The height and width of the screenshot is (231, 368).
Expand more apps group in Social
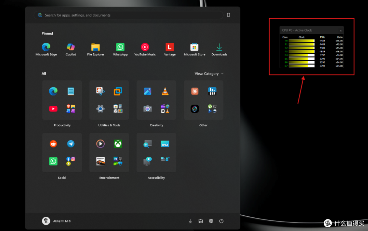click(71, 161)
